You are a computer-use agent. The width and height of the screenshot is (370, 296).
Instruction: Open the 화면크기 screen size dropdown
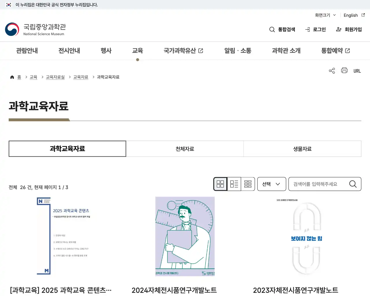325,15
